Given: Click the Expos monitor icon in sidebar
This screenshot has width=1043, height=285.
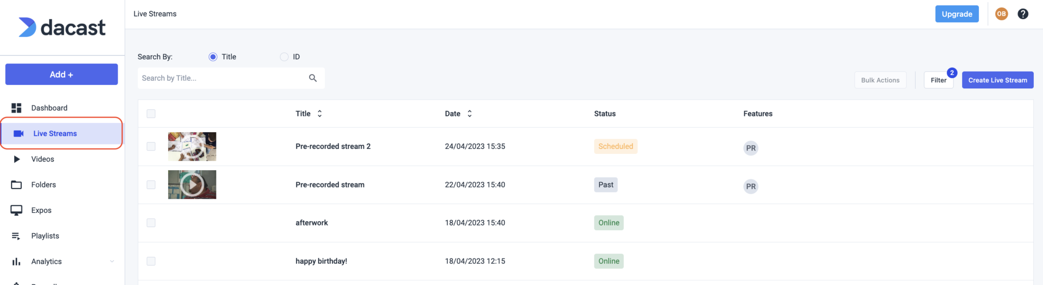Looking at the screenshot, I should 16,210.
